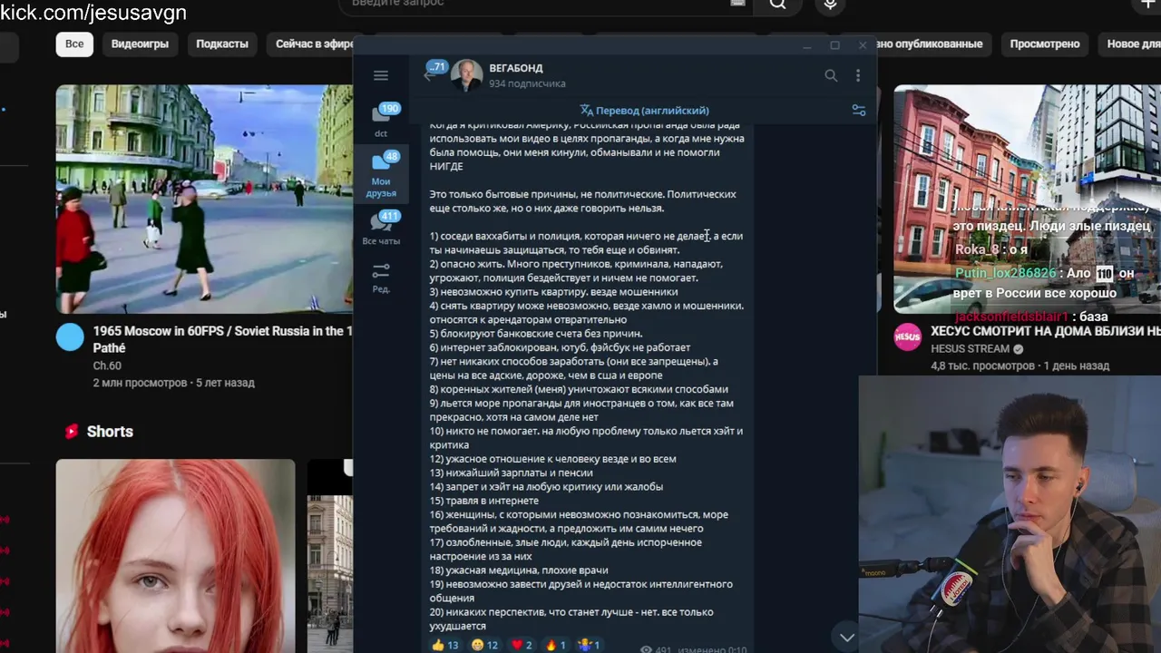The image size is (1161, 653).
Task: Add red heart reaction with 2 count
Action: click(x=522, y=645)
